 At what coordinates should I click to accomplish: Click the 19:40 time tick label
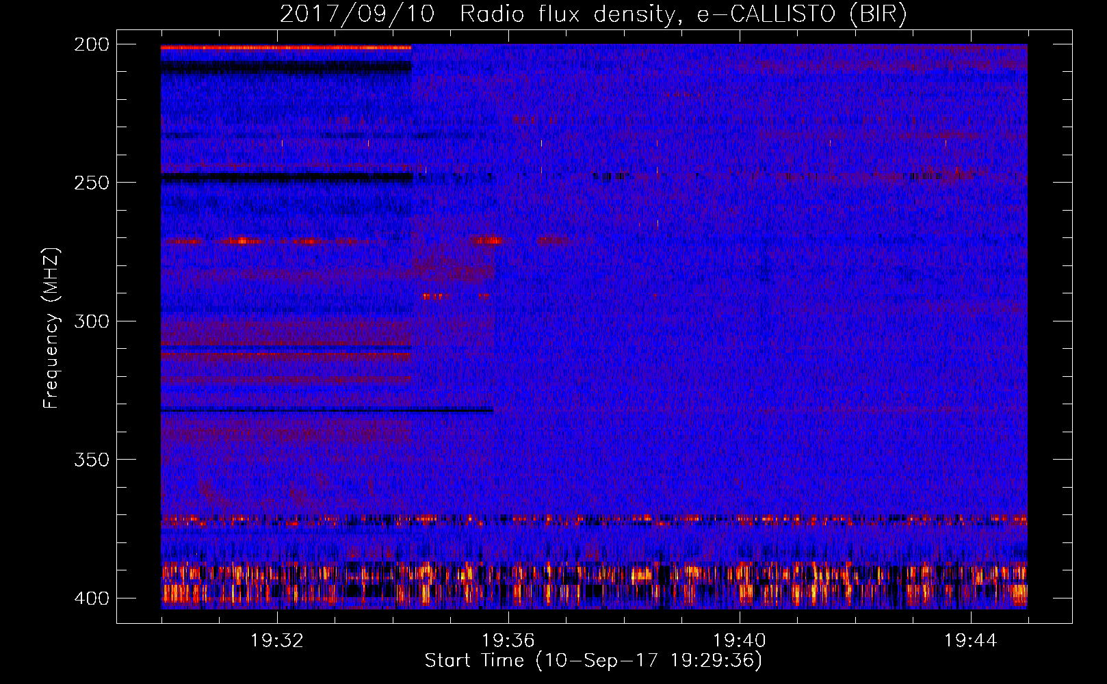(x=740, y=641)
